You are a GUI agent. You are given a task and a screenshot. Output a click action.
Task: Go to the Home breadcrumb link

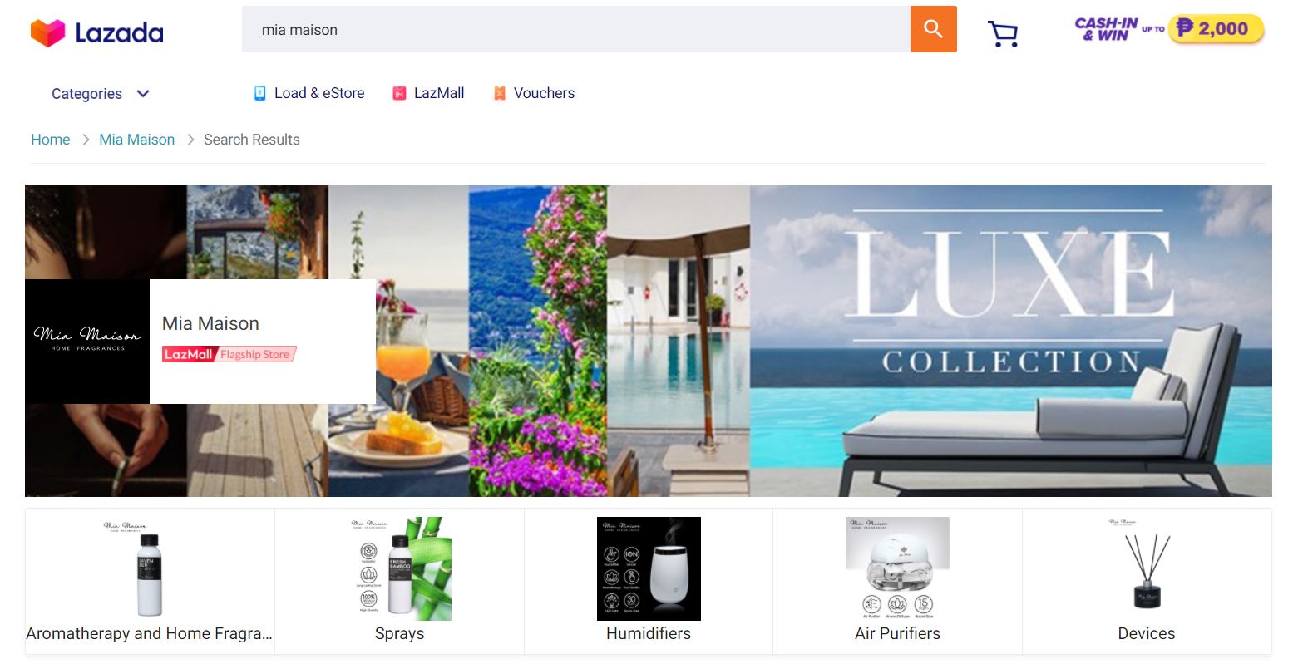pyautogui.click(x=51, y=140)
